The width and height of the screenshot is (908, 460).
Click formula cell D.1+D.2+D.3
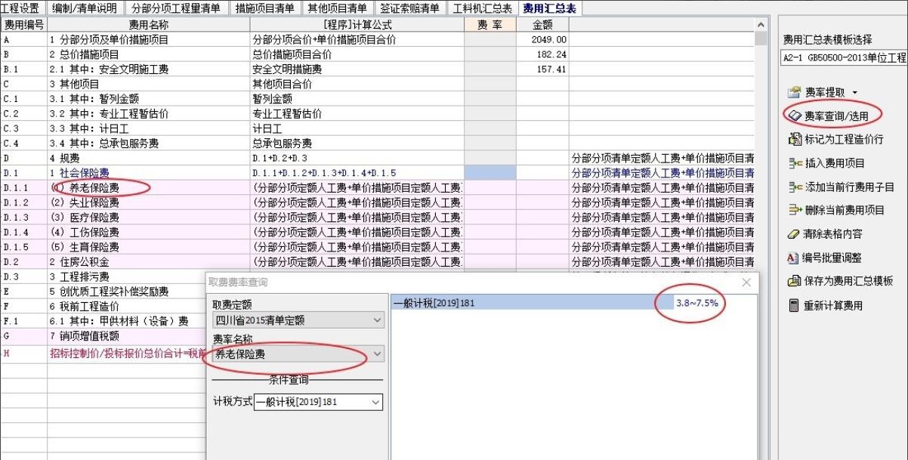[x=357, y=158]
